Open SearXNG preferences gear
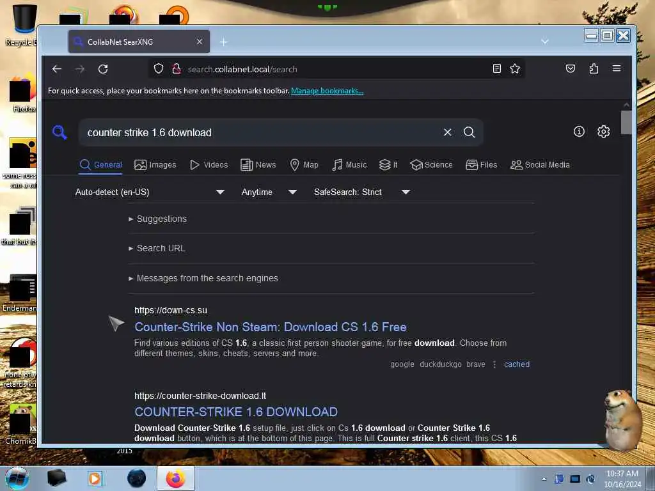Image resolution: width=655 pixels, height=491 pixels. coord(604,132)
